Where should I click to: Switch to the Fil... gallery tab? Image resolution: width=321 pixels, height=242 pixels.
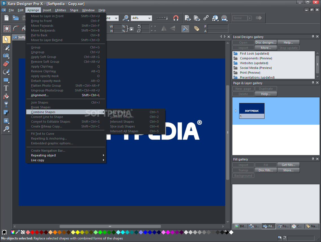pyautogui.click(x=269, y=226)
